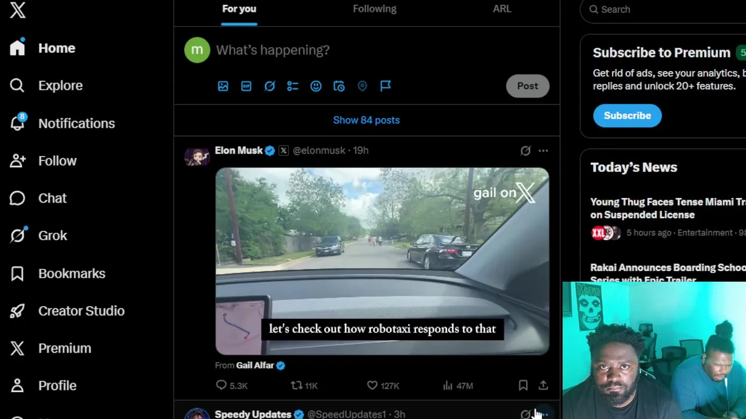This screenshot has height=419, width=746.
Task: Click the Grok icon on Elon Musk's post
Action: click(526, 151)
